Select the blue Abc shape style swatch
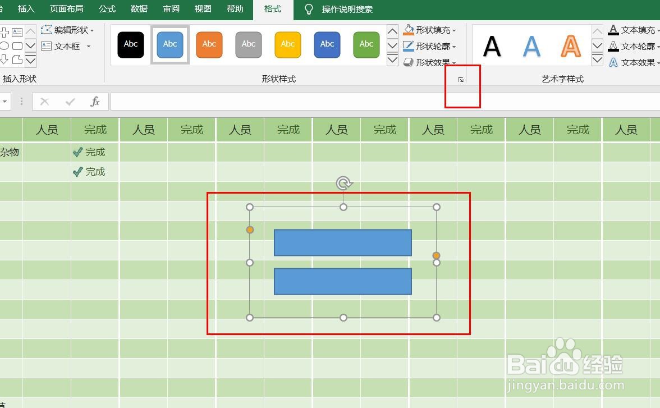660x408 pixels. [169, 44]
